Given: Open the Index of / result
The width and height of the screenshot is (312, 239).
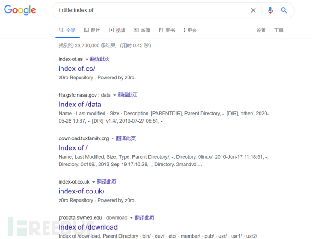Looking at the screenshot, I should (x=73, y=148).
